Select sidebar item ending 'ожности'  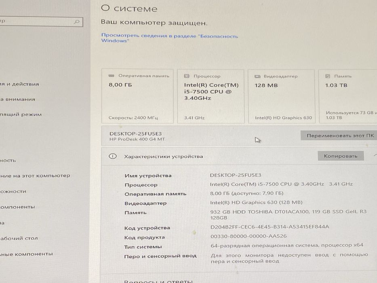point(13,191)
